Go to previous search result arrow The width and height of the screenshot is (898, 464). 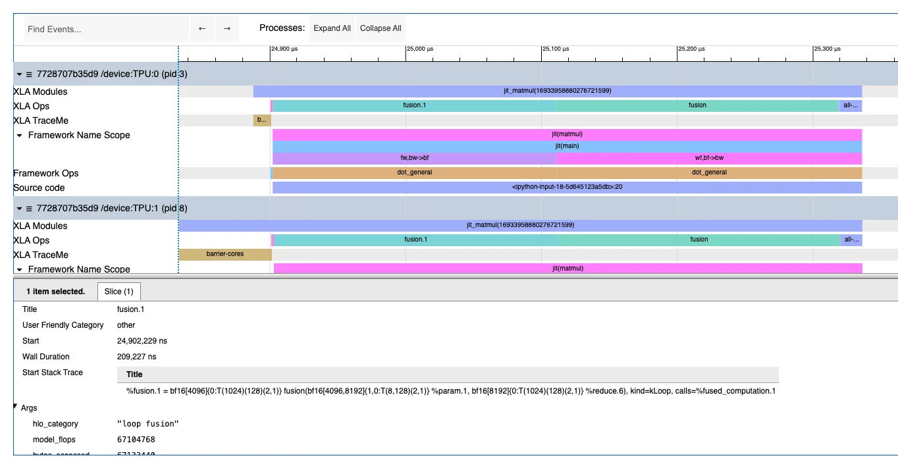[202, 29]
